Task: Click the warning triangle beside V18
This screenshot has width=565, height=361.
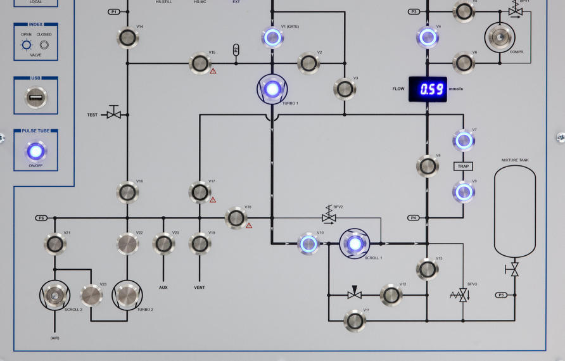Action: pyautogui.click(x=249, y=225)
